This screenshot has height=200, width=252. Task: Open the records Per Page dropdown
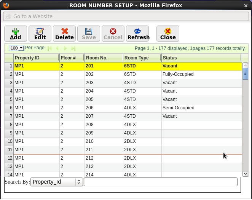pos(16,48)
